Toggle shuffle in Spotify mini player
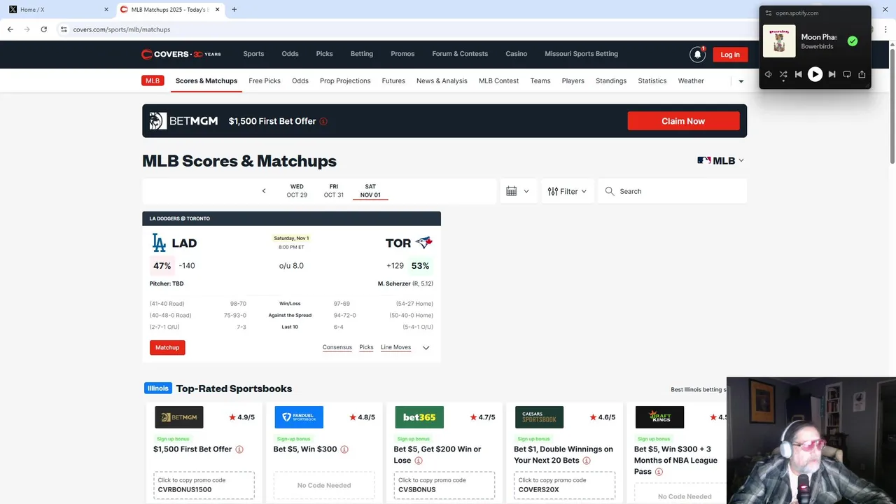Screen dimensions: 896x504 (783, 74)
